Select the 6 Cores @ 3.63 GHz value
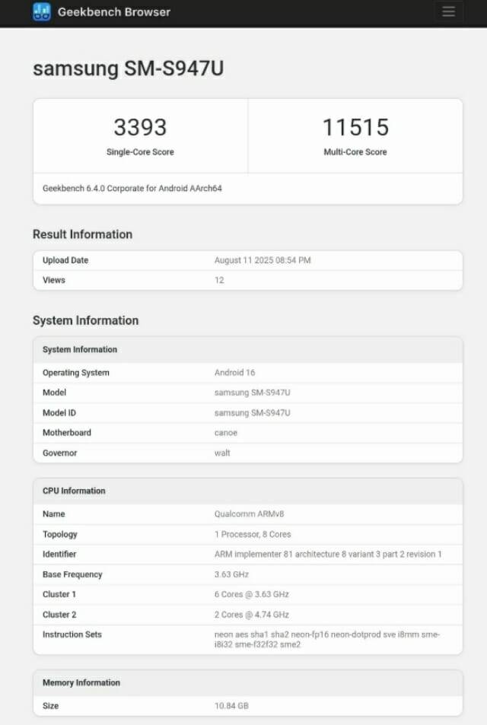The height and width of the screenshot is (725, 487). [x=252, y=595]
